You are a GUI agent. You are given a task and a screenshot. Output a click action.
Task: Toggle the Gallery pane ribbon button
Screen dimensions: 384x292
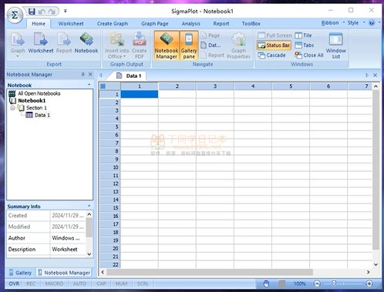pos(189,45)
